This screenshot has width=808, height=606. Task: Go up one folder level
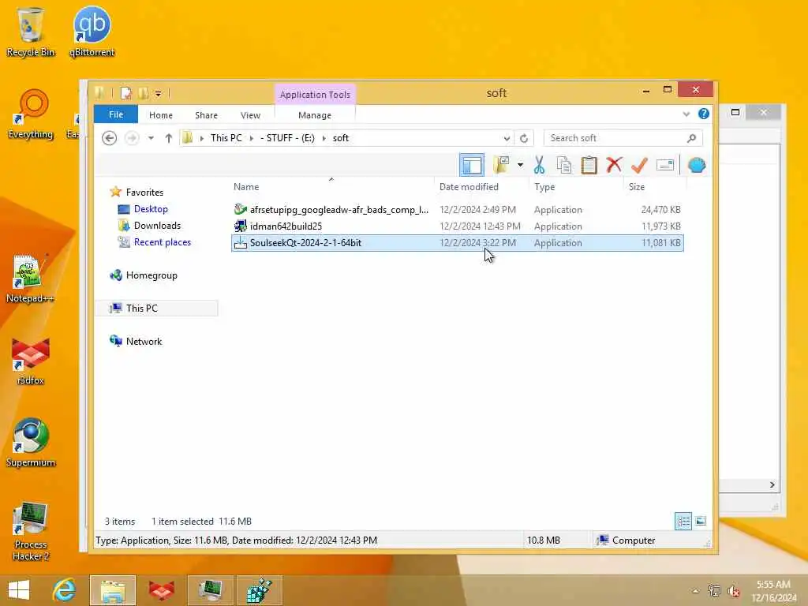[x=169, y=138]
